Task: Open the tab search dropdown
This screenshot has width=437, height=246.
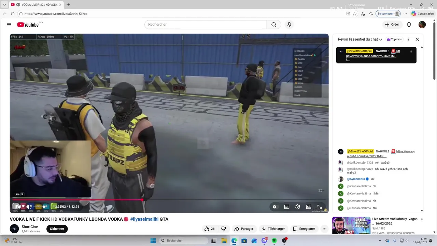Action: pos(4,4)
